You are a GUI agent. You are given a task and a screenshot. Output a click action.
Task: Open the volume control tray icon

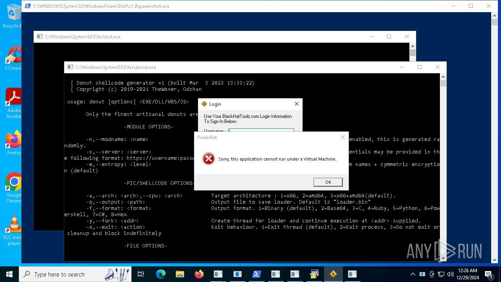click(x=451, y=274)
